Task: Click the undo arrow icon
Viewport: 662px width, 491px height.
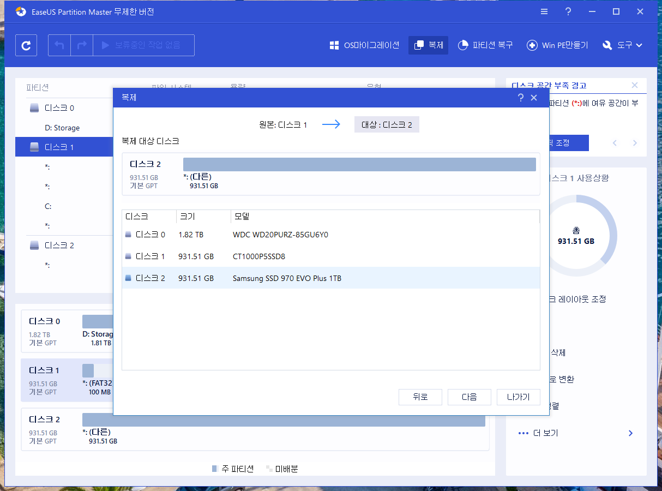Action: (59, 45)
